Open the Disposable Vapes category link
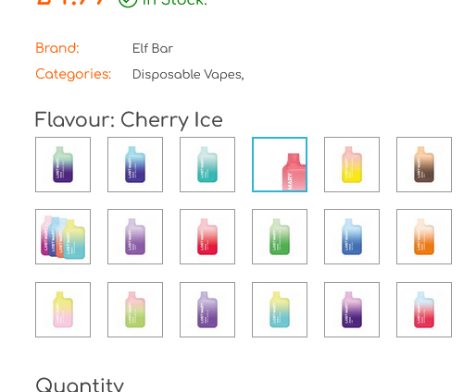 click(187, 75)
